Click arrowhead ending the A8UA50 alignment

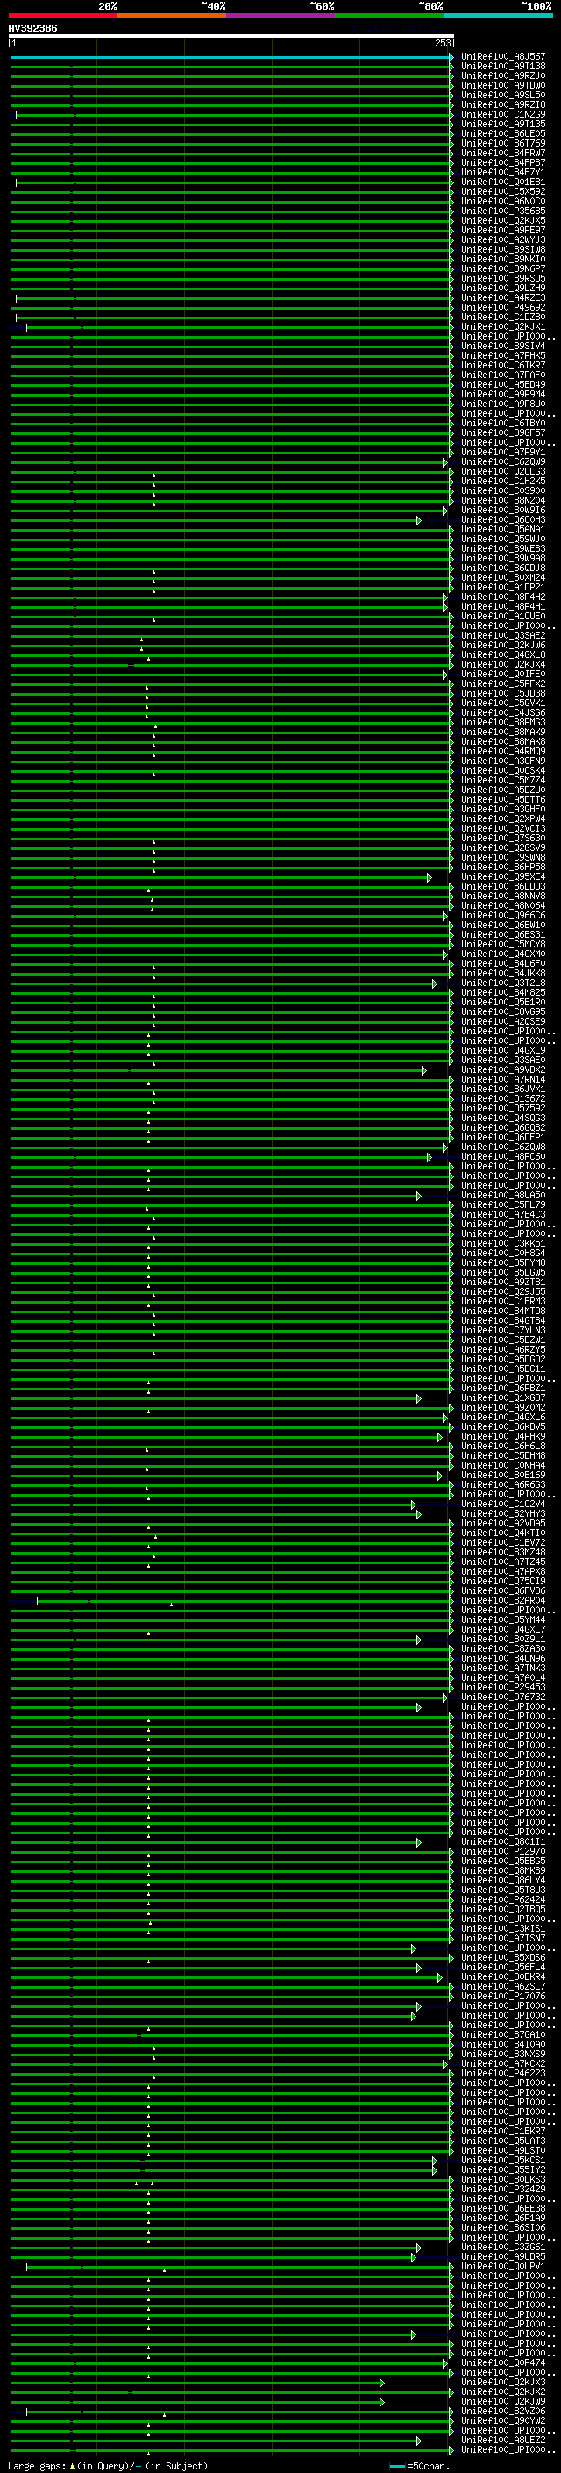pos(419,1197)
